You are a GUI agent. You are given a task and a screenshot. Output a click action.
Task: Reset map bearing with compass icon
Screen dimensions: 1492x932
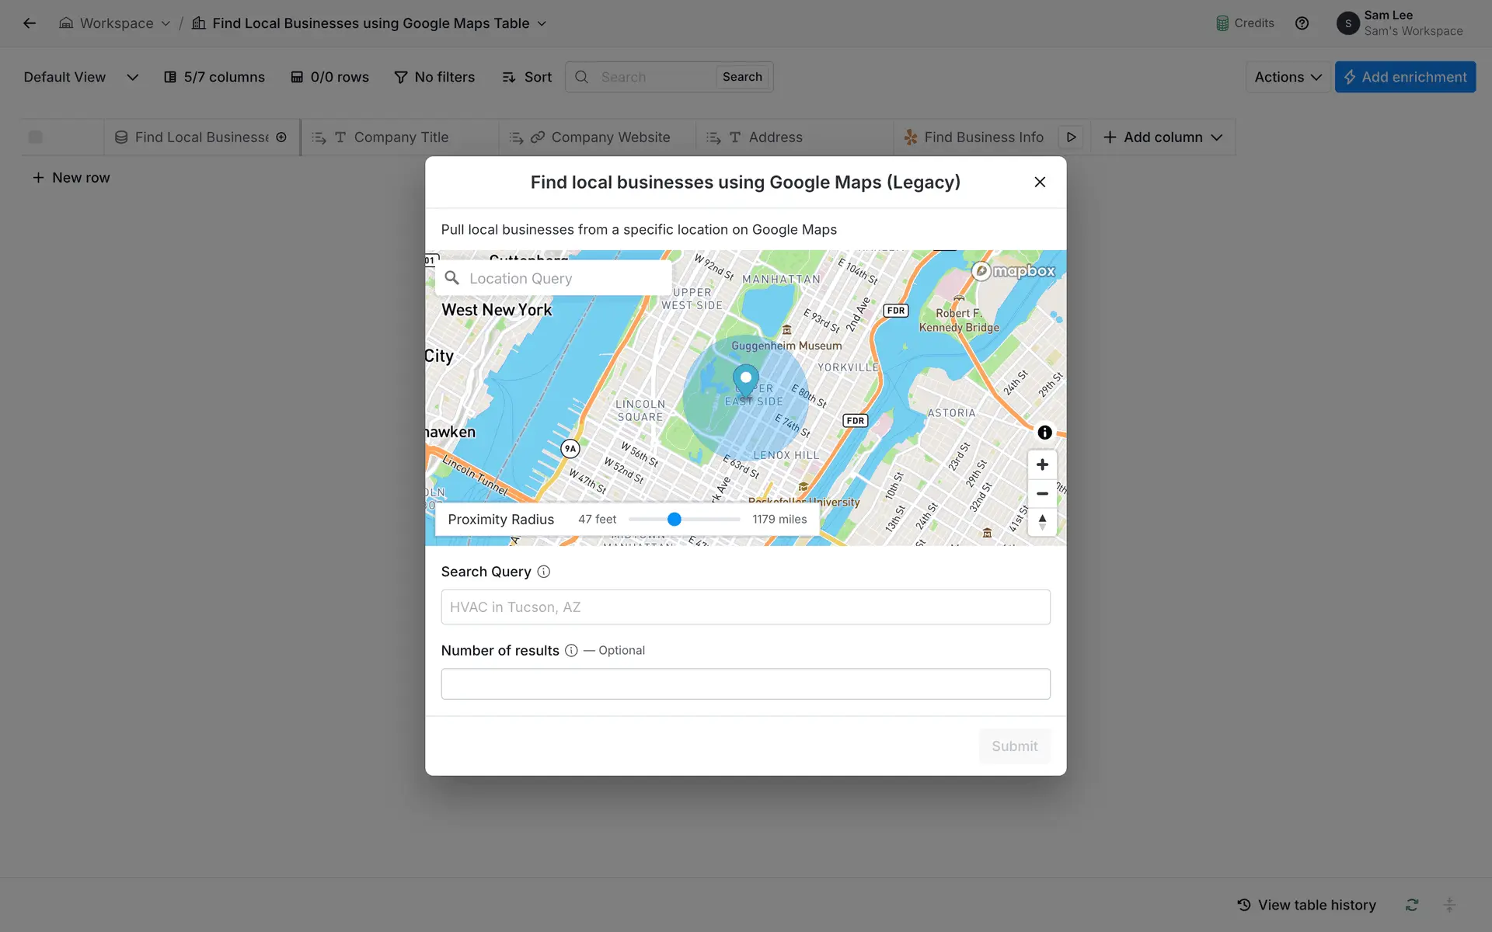pos(1042,522)
